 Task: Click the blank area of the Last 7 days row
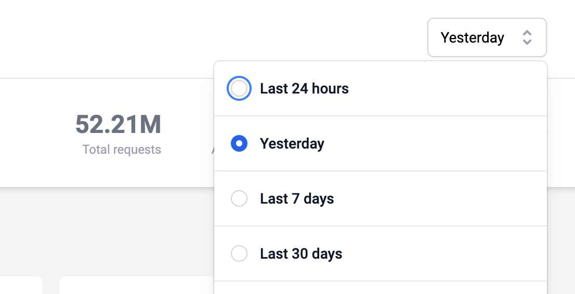point(440,198)
